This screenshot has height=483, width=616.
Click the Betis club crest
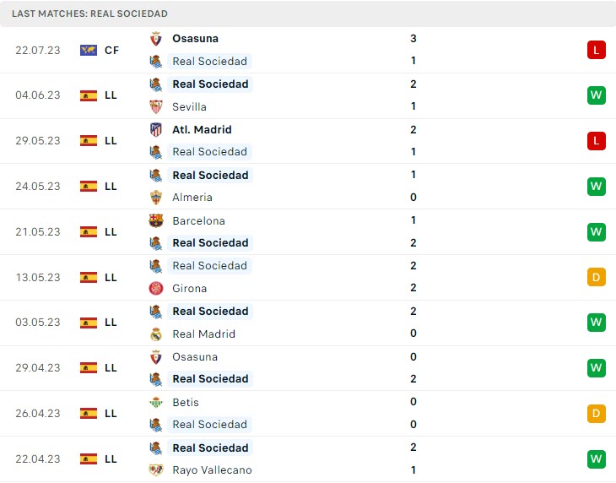[155, 402]
